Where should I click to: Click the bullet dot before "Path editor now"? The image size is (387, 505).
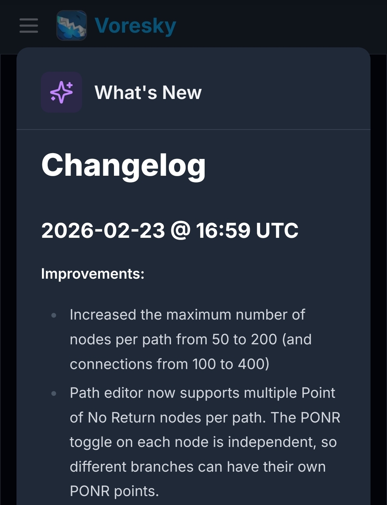pos(54,393)
